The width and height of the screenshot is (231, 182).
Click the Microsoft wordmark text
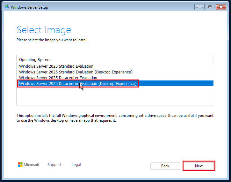pyautogui.click(x=32, y=164)
